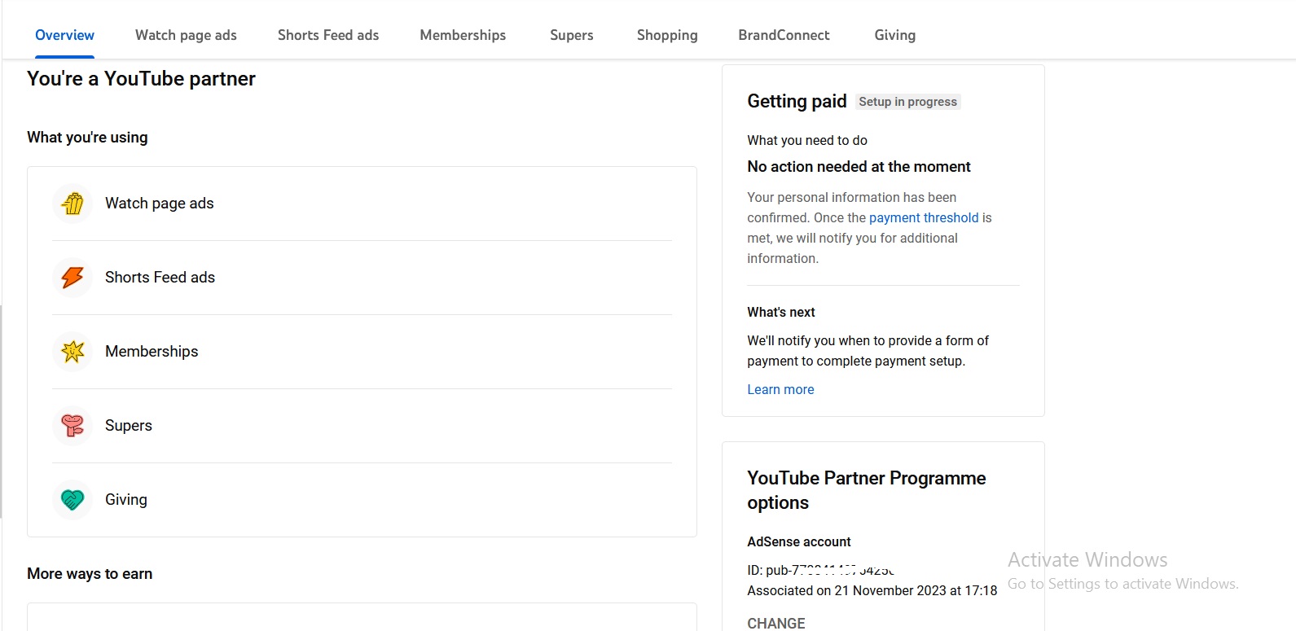The width and height of the screenshot is (1296, 631).
Task: Click the What's next subheading
Action: (780, 312)
